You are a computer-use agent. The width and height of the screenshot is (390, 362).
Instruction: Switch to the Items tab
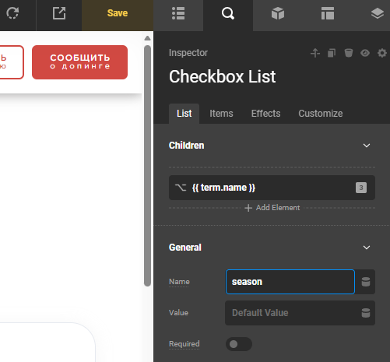click(221, 114)
